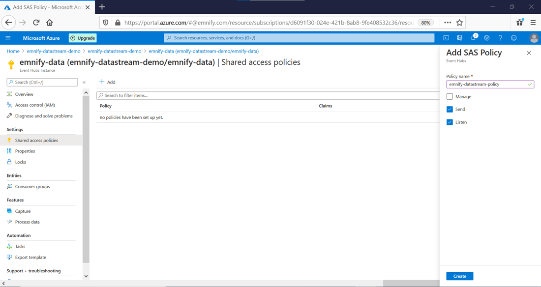This screenshot has width=541, height=287.
Task: Open the What's New gift icon
Action: (x=520, y=23)
